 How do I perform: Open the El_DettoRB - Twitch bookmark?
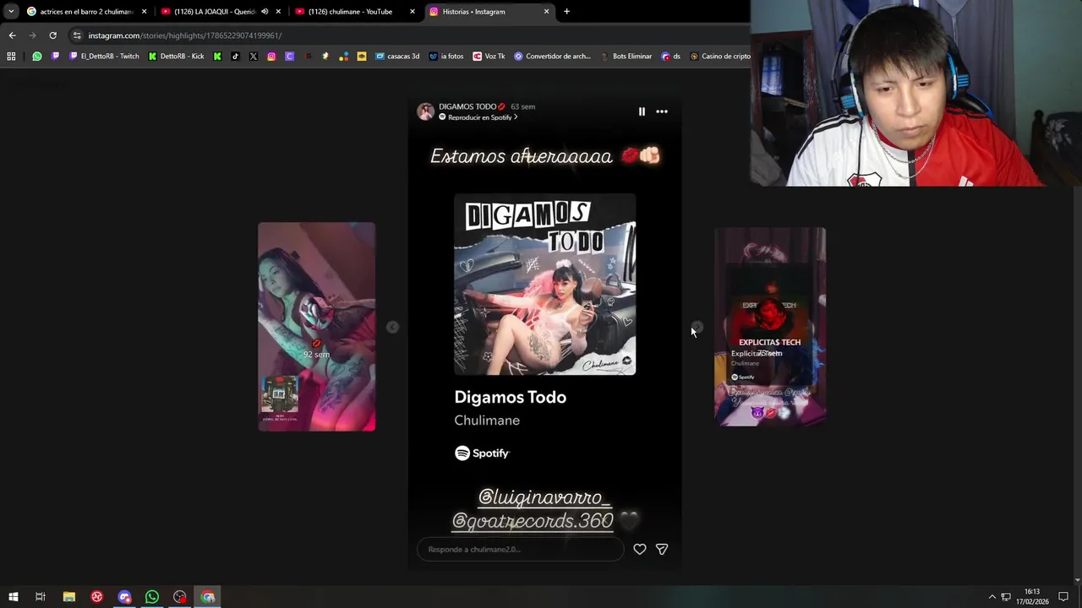(104, 57)
